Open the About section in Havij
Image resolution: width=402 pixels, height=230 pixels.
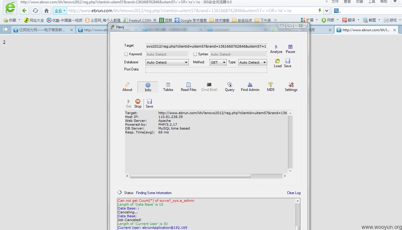(x=127, y=87)
